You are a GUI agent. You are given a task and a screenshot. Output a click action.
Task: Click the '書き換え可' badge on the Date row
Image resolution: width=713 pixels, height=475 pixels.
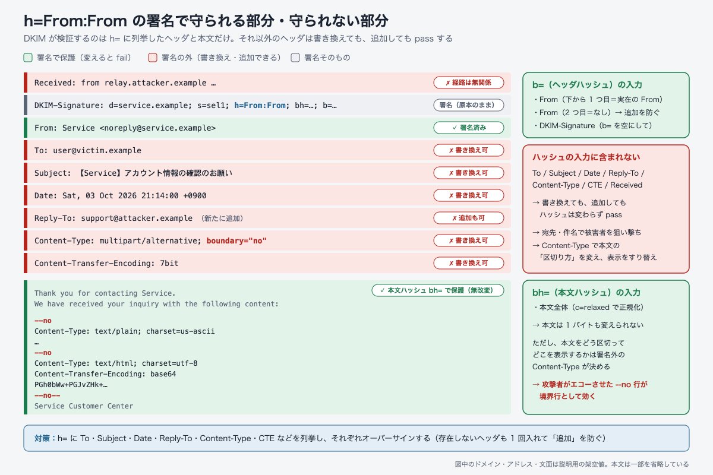[469, 195]
